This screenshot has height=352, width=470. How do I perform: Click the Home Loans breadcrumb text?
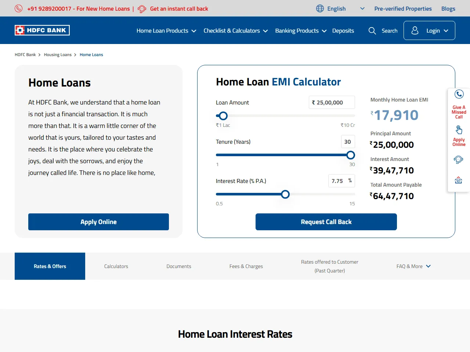click(x=91, y=55)
